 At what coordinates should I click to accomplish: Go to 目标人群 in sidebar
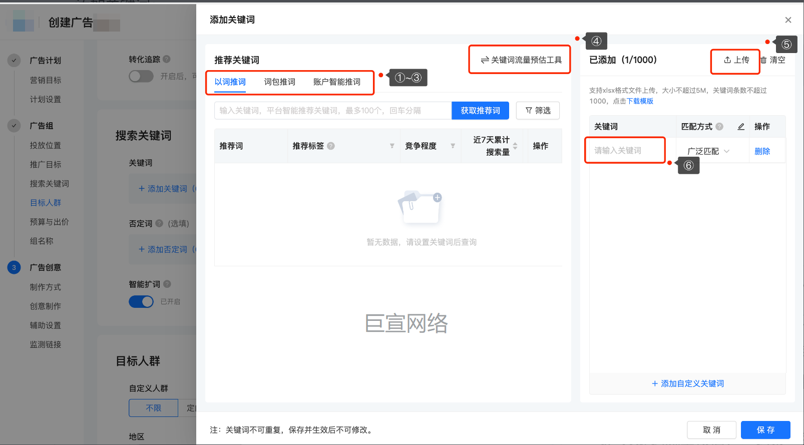coord(46,203)
